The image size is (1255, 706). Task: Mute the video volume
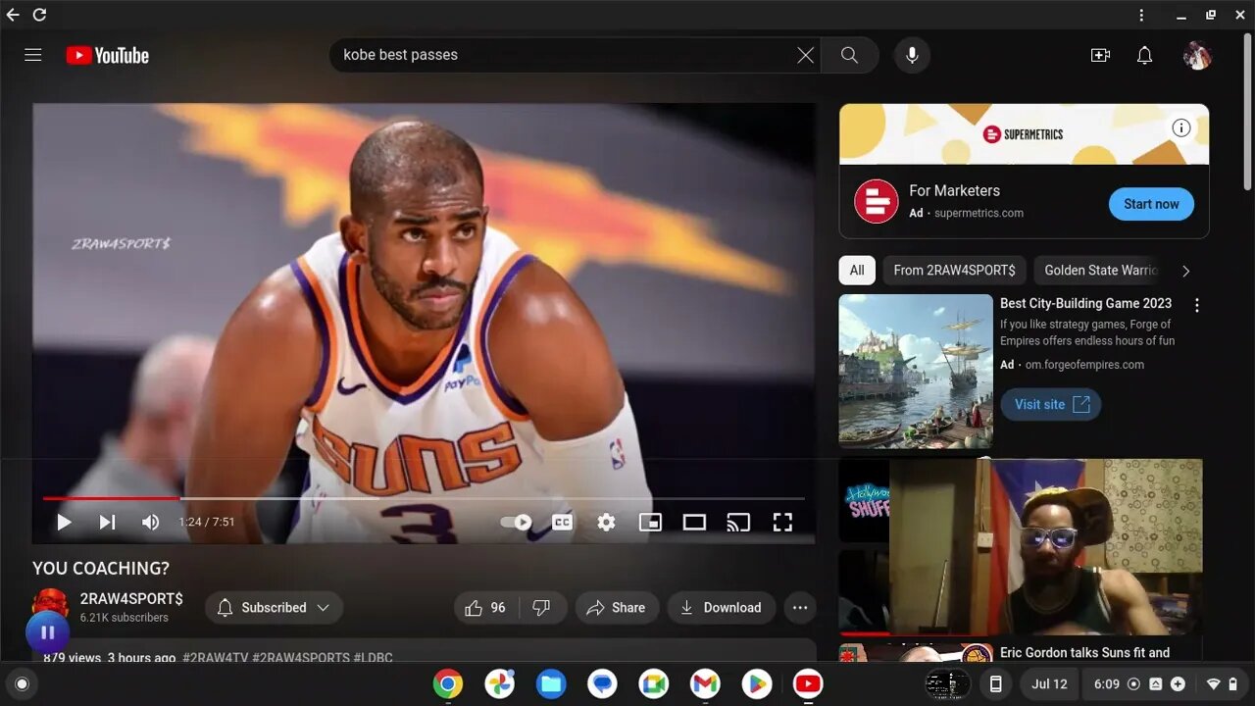[150, 523]
